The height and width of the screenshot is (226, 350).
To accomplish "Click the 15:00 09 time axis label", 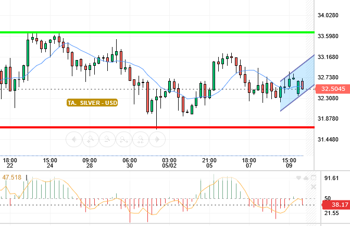I will point(289,163).
